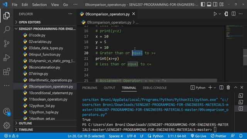Show additional activity bar views ellipsis
This screenshot has height=139, width=247.
coord(7,86)
